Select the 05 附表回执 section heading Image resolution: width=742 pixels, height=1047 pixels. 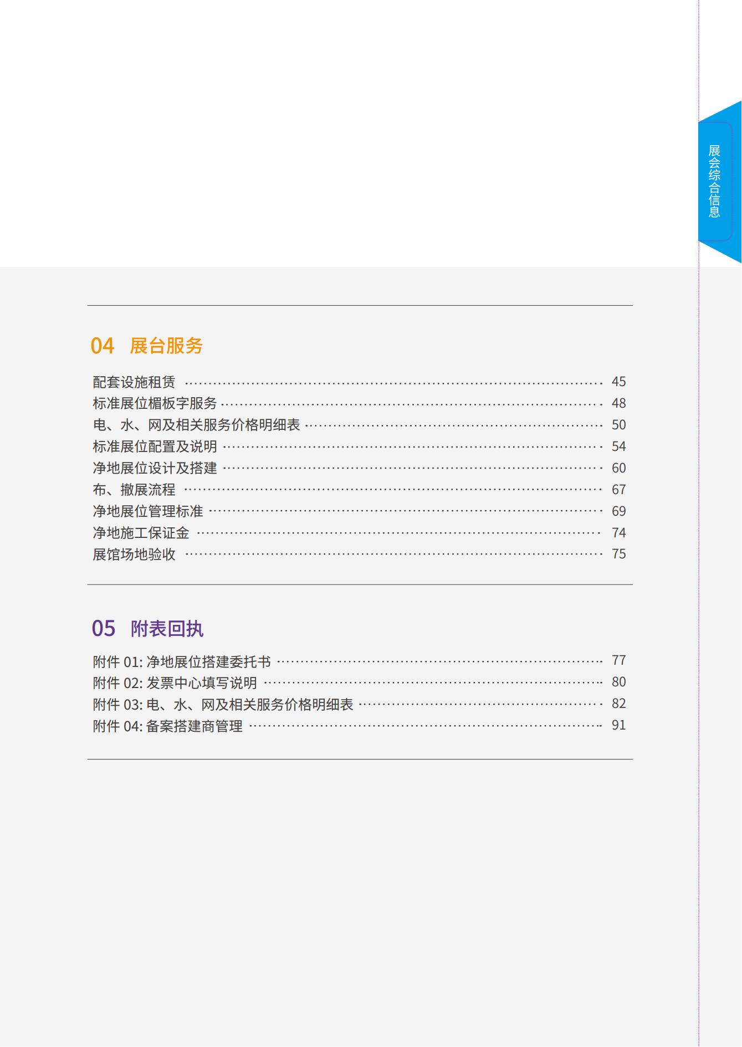click(x=147, y=628)
